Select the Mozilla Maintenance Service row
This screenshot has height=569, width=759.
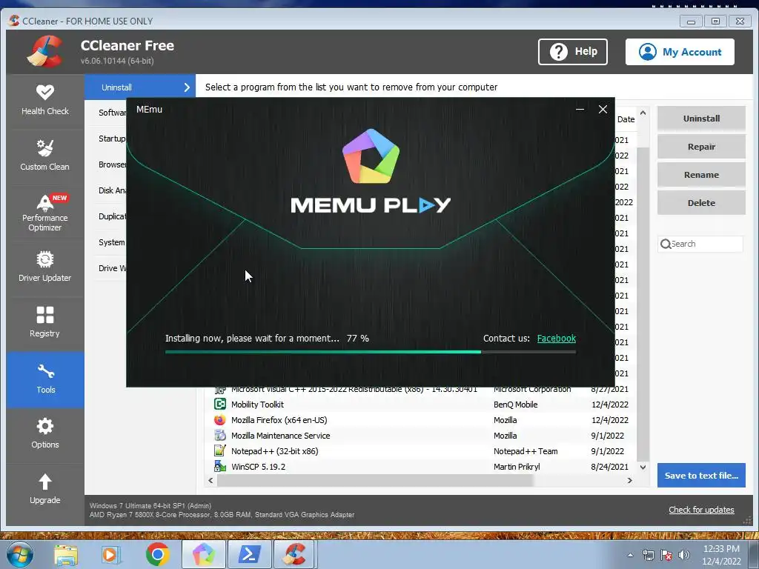click(420, 435)
